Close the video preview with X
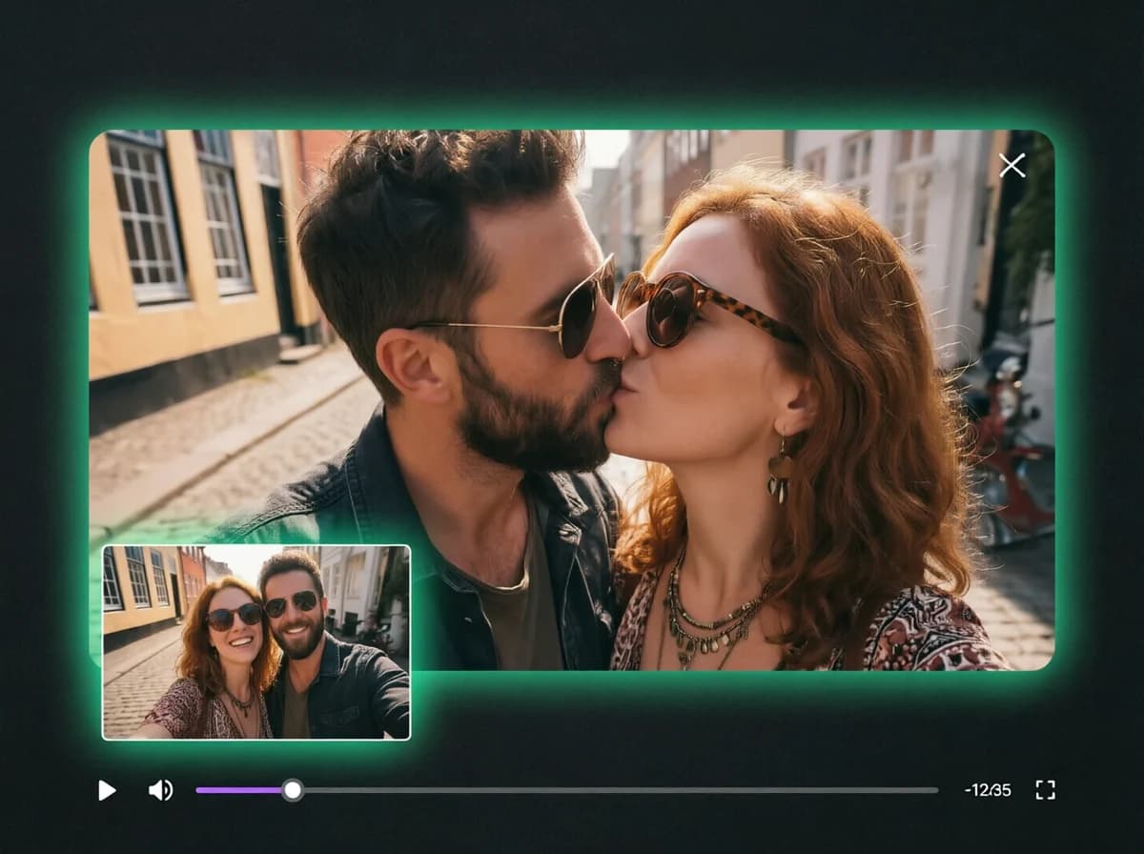1144x854 pixels. point(1012,166)
